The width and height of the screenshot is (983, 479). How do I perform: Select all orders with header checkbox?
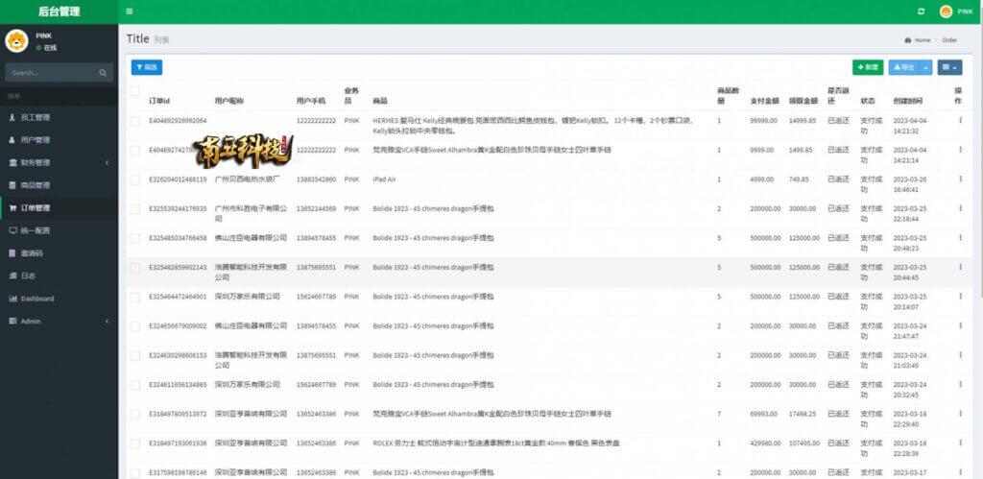click(134, 91)
